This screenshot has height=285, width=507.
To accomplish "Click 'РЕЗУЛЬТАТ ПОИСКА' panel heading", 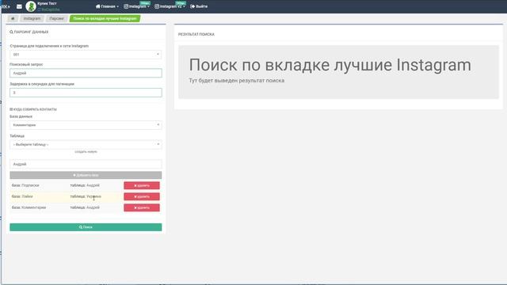I will [x=196, y=34].
